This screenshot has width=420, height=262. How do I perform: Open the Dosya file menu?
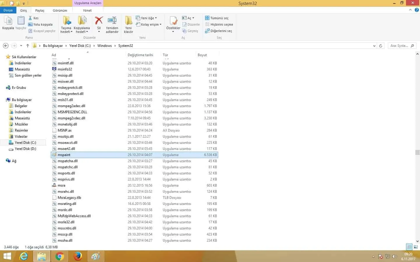tap(8, 10)
